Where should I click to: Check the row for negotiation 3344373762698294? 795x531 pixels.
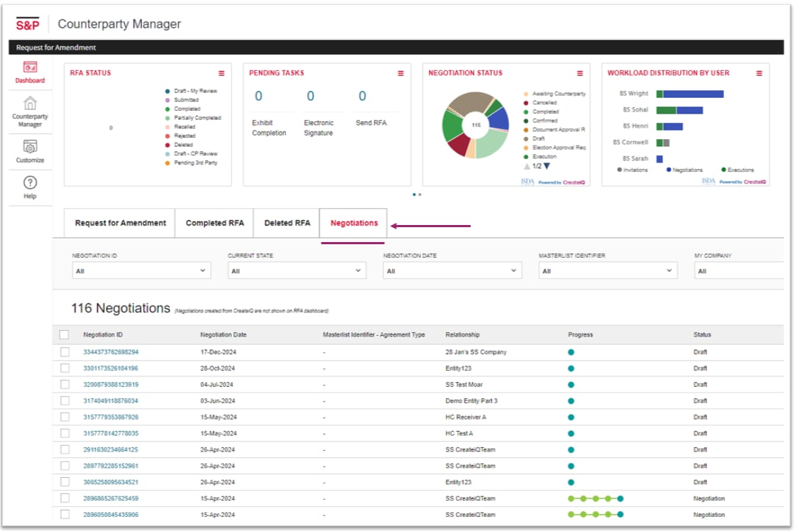tap(65, 352)
